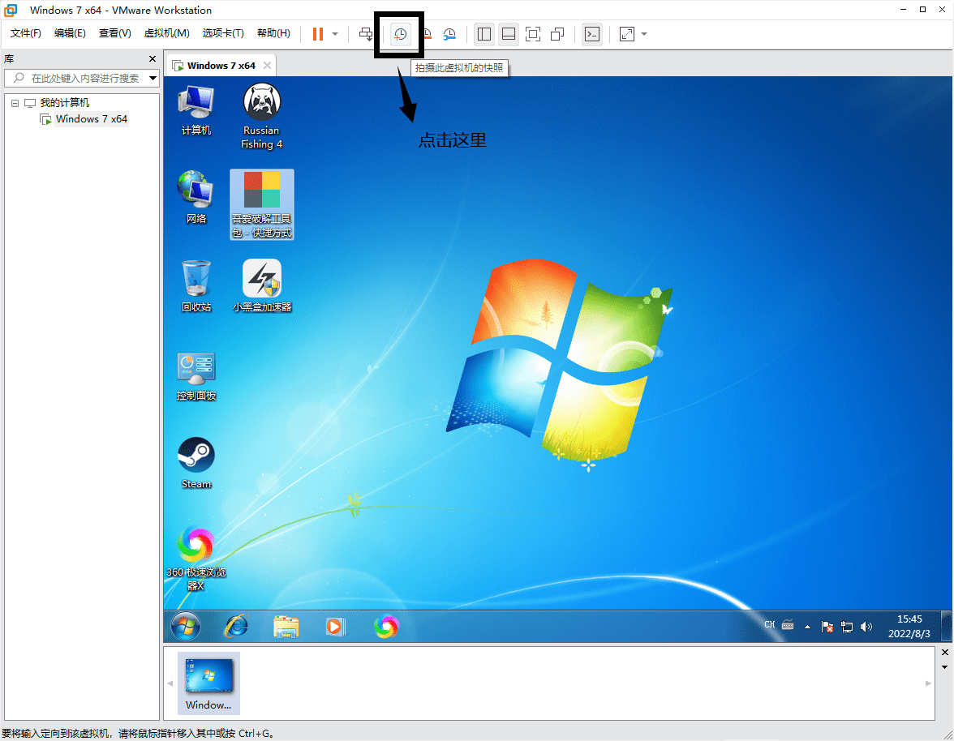Close the library panel
This screenshot has width=954, height=741.
click(x=153, y=59)
